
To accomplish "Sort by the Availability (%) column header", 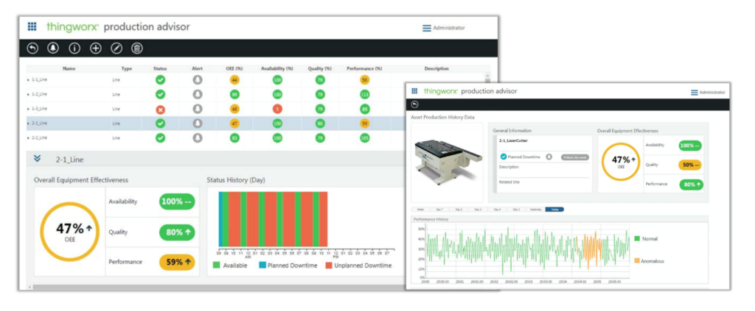I will (277, 68).
